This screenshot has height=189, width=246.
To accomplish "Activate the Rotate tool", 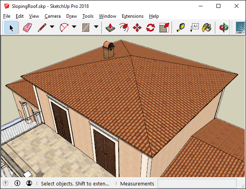I will [150, 28].
